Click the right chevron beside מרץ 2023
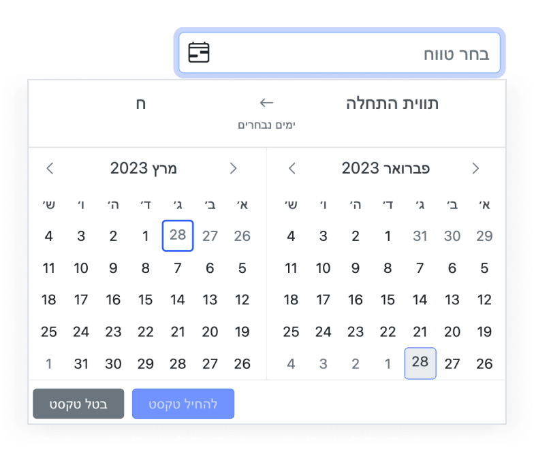Image resolution: width=534 pixels, height=452 pixels. tap(234, 168)
